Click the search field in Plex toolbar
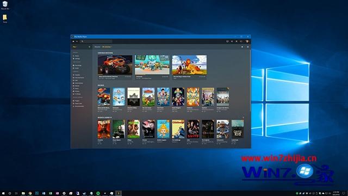Viewport: 348px width, 196px height. (x=96, y=41)
